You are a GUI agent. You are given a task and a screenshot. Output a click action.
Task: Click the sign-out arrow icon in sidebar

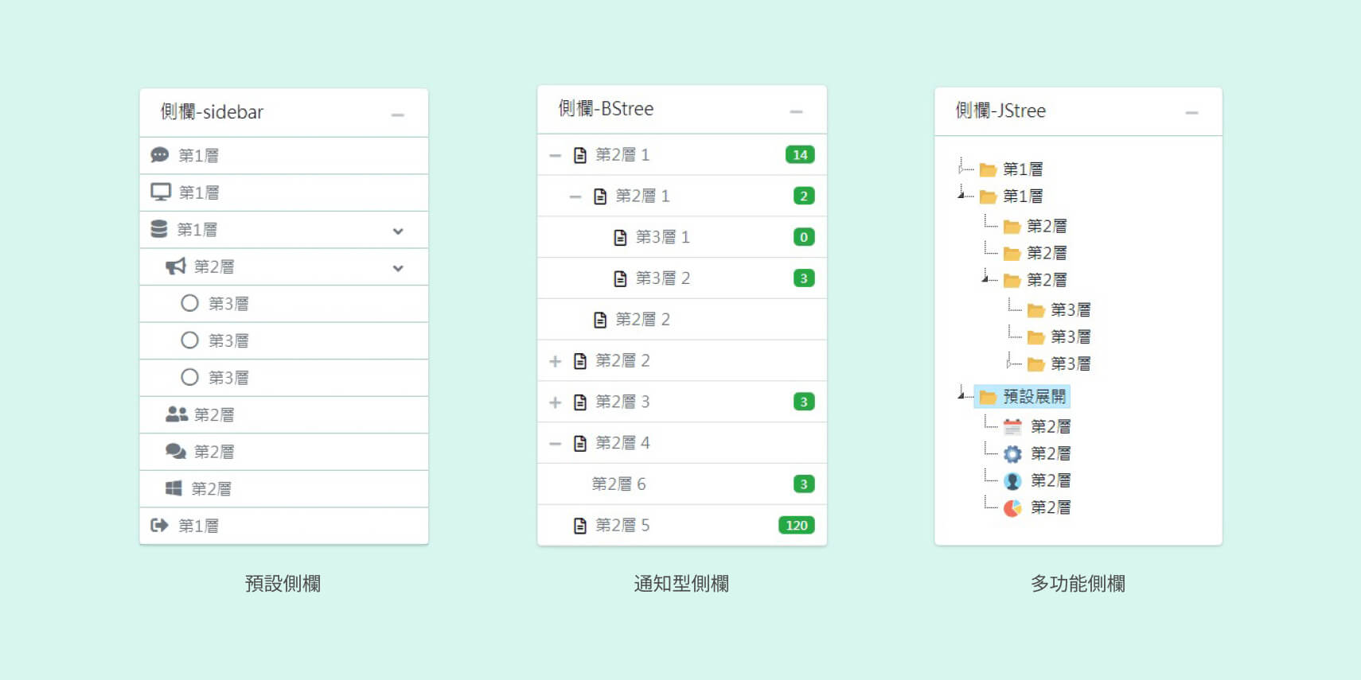click(160, 525)
